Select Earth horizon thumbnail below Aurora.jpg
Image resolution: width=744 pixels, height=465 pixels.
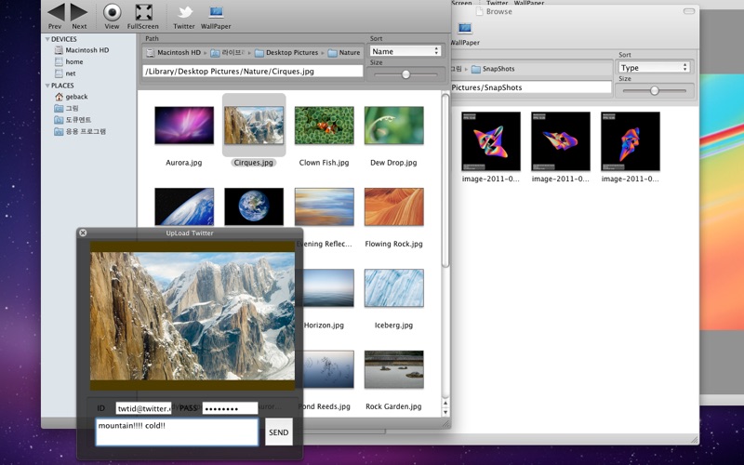184,206
